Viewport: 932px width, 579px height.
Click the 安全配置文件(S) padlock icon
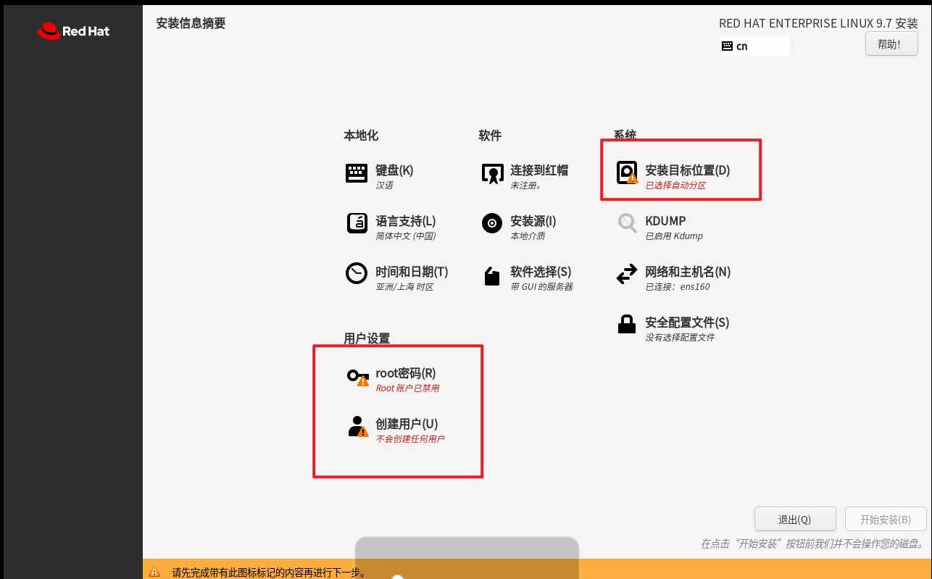click(x=627, y=324)
